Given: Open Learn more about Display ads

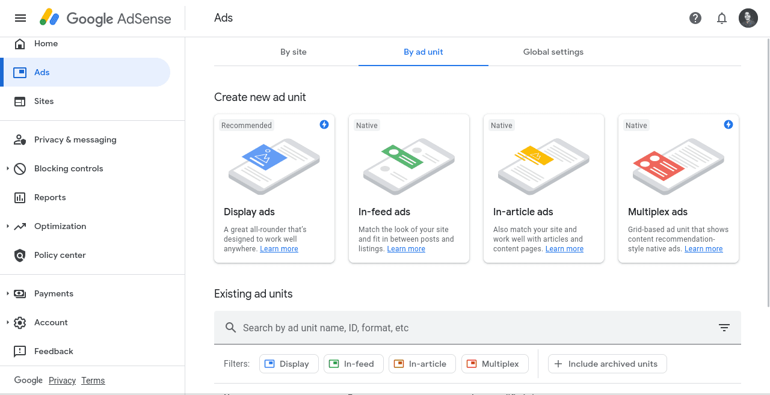Looking at the screenshot, I should [x=279, y=248].
